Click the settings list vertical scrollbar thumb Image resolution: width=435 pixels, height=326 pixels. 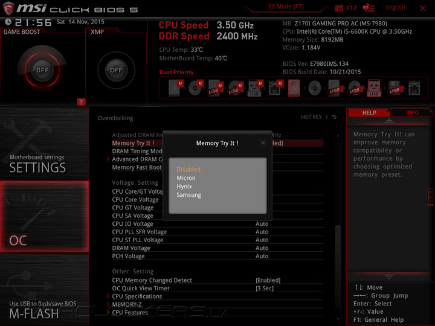click(x=338, y=266)
